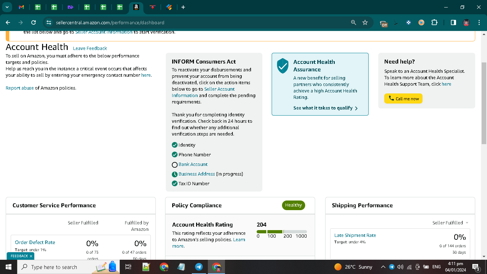Click the blue circular cross extension icon

(x=409, y=22)
